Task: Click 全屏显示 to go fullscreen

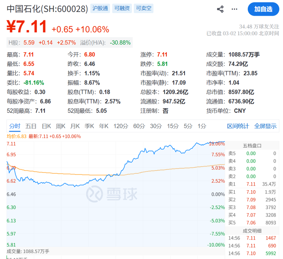Action: click(265, 126)
